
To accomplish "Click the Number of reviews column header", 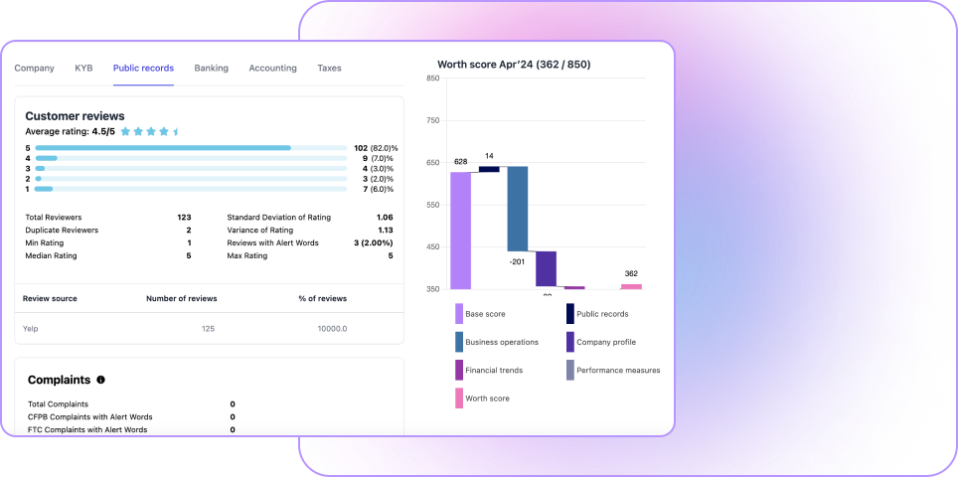I will tap(182, 299).
